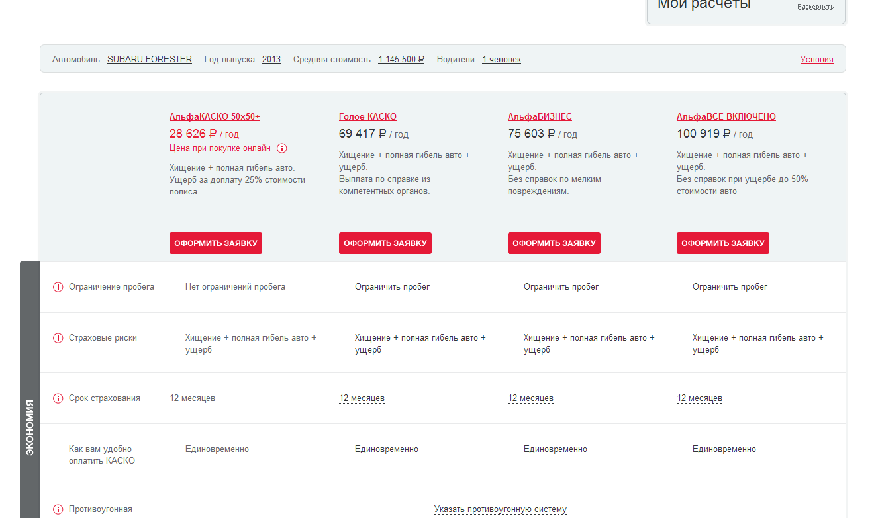Viewport: 874px width, 518px height.
Task: Click info icon next to Страховые риски
Action: coord(58,338)
